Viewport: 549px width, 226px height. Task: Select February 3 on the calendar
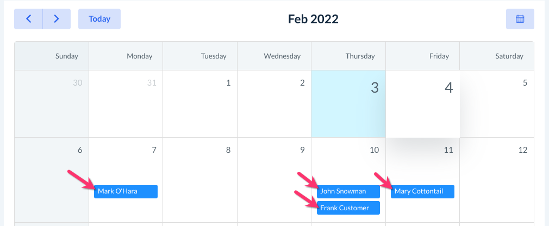(x=348, y=104)
